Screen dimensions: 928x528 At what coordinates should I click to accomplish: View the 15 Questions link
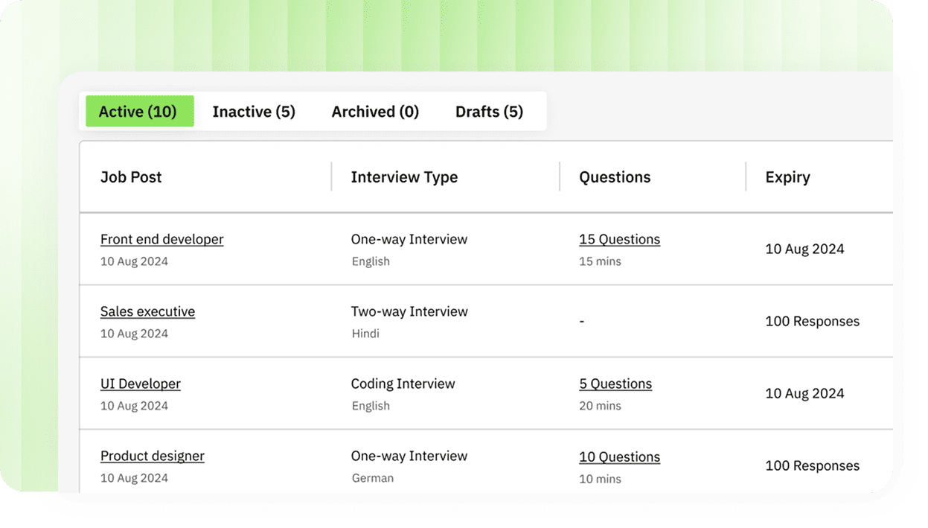pos(619,239)
